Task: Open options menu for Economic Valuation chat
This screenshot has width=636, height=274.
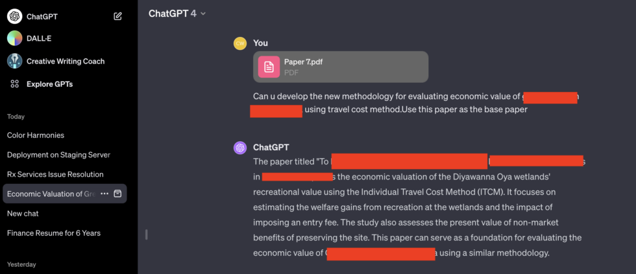Action: pyautogui.click(x=104, y=194)
